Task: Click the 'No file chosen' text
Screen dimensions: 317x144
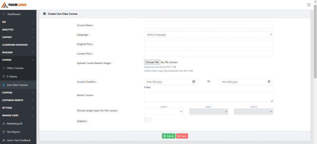Action: 169,62
